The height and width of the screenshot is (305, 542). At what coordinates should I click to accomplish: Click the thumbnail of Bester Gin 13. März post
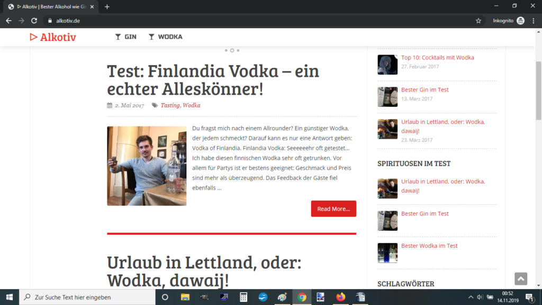tap(387, 97)
